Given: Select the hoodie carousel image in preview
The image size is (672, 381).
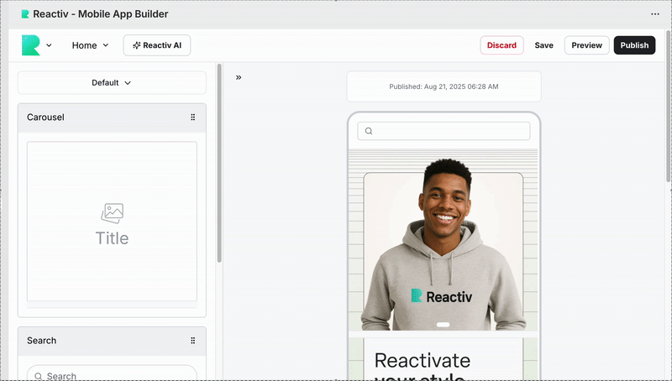Looking at the screenshot, I should (x=444, y=243).
